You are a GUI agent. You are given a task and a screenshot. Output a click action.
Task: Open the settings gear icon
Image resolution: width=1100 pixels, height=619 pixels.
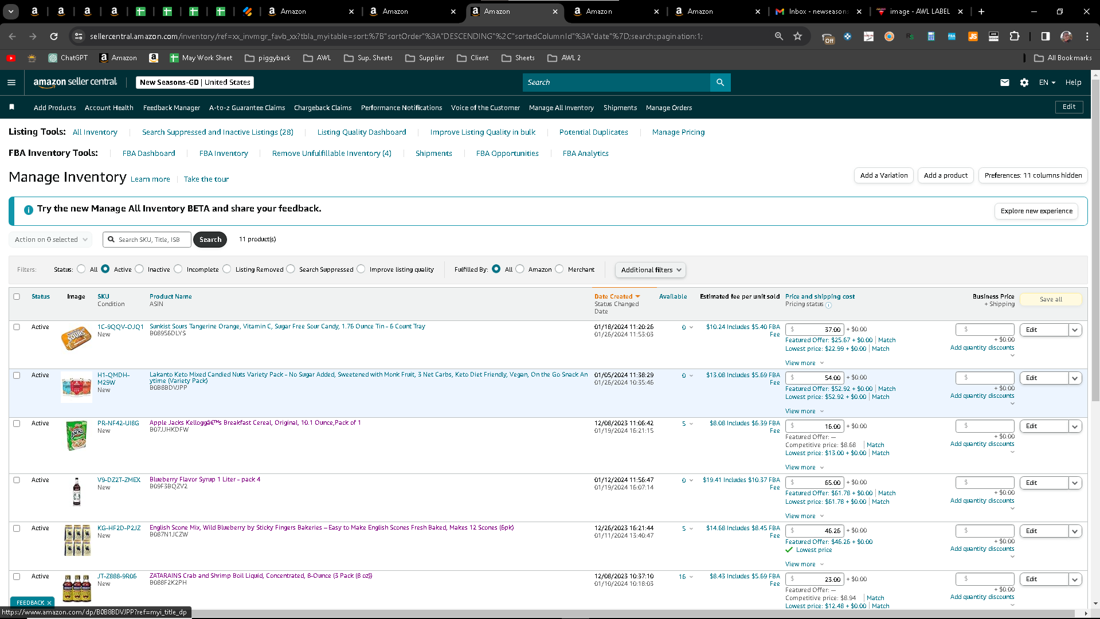point(1024,83)
